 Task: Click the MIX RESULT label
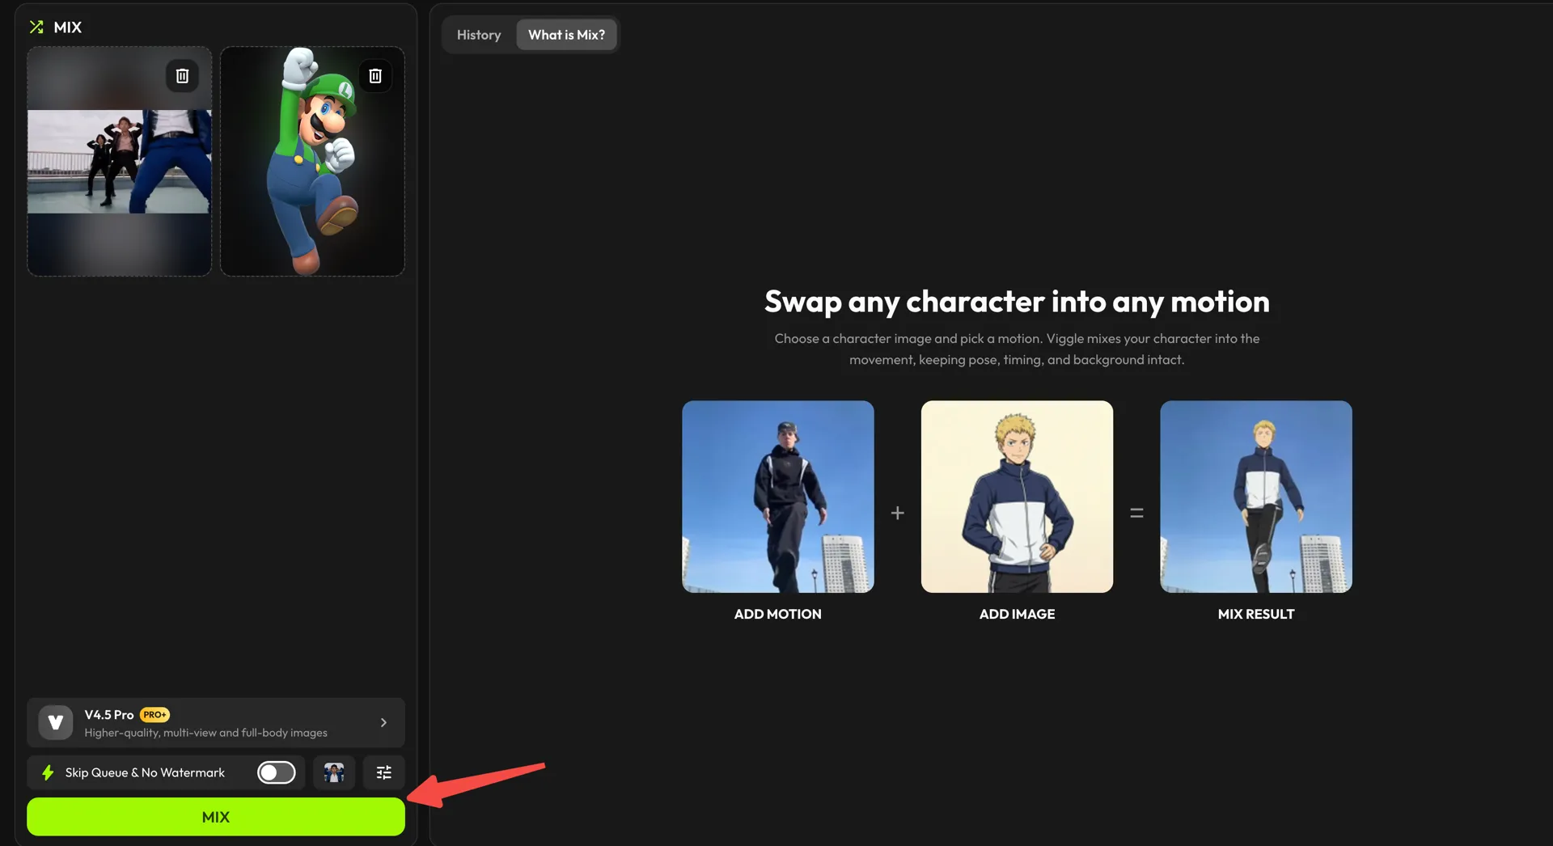coord(1256,614)
